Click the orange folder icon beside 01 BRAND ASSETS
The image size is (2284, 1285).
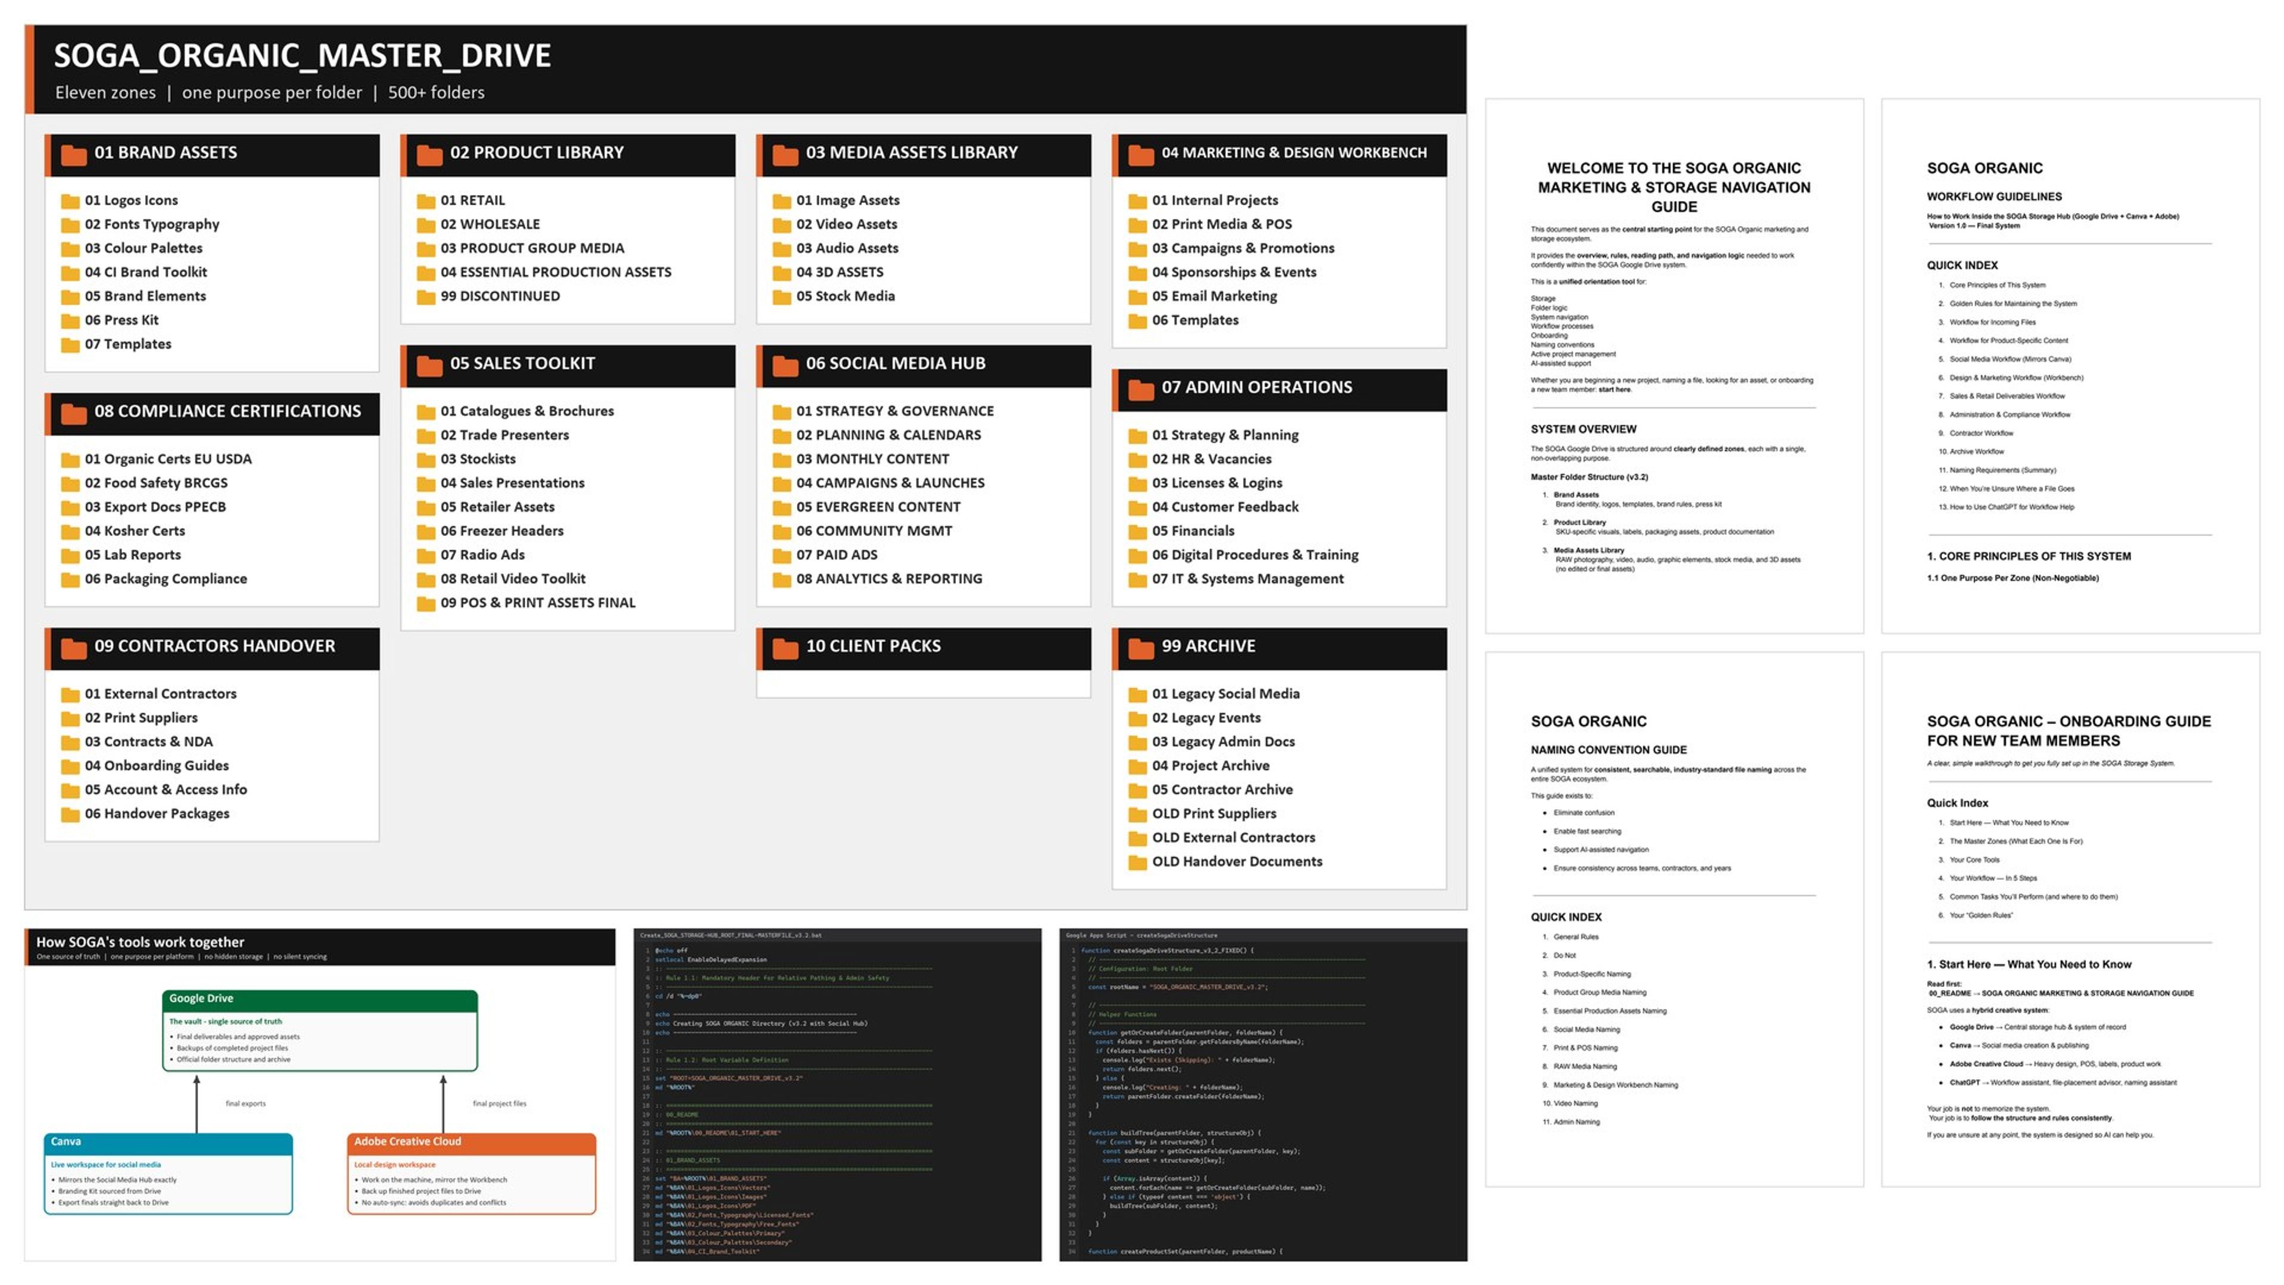coord(74,154)
